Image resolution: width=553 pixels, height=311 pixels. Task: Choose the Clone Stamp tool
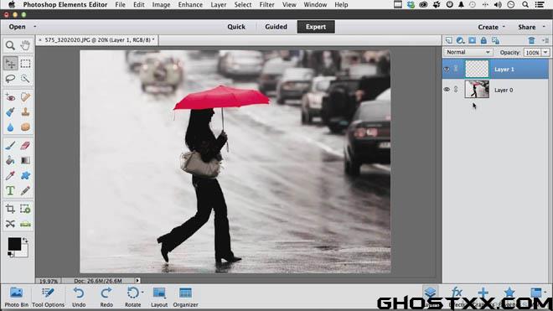coord(25,111)
